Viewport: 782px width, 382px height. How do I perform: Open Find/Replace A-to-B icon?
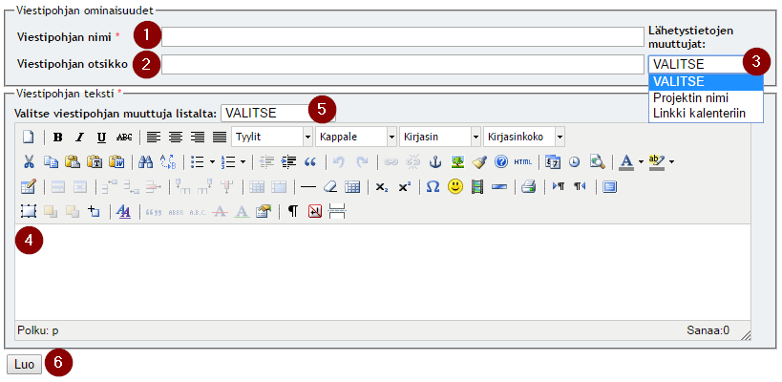click(x=168, y=161)
